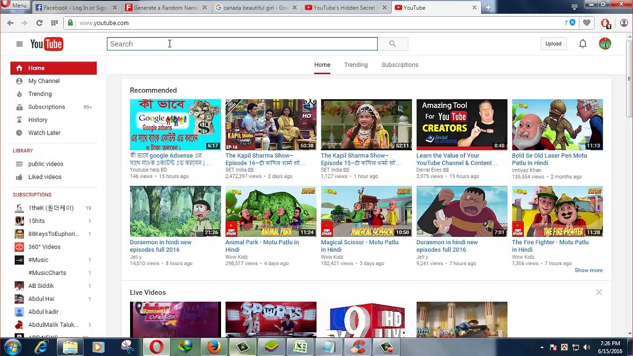633x356 pixels.
Task: Switch to YouTube's Hidden Secret tab
Action: coord(346,7)
